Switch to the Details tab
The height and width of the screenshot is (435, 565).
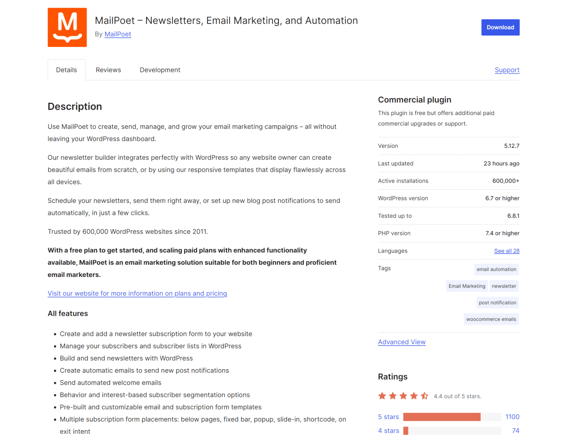tap(66, 70)
